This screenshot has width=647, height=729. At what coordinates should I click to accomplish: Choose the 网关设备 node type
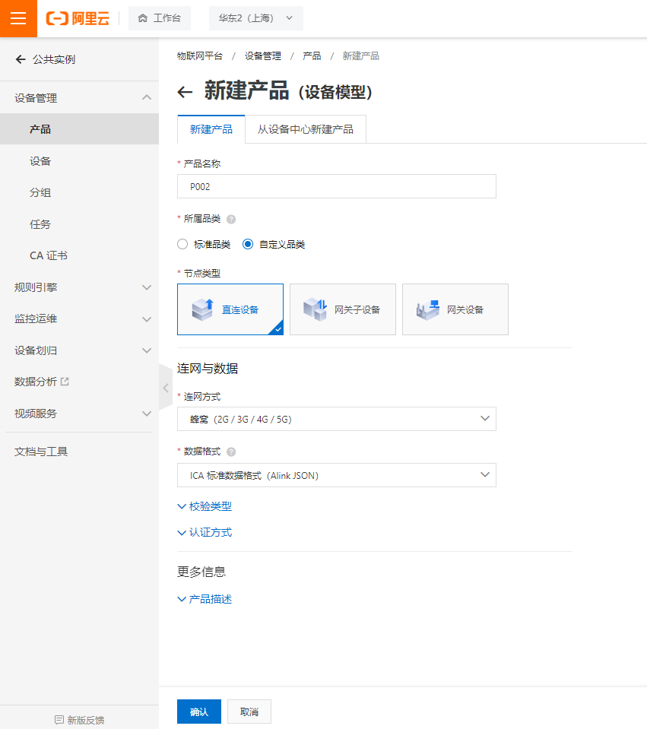(x=455, y=309)
